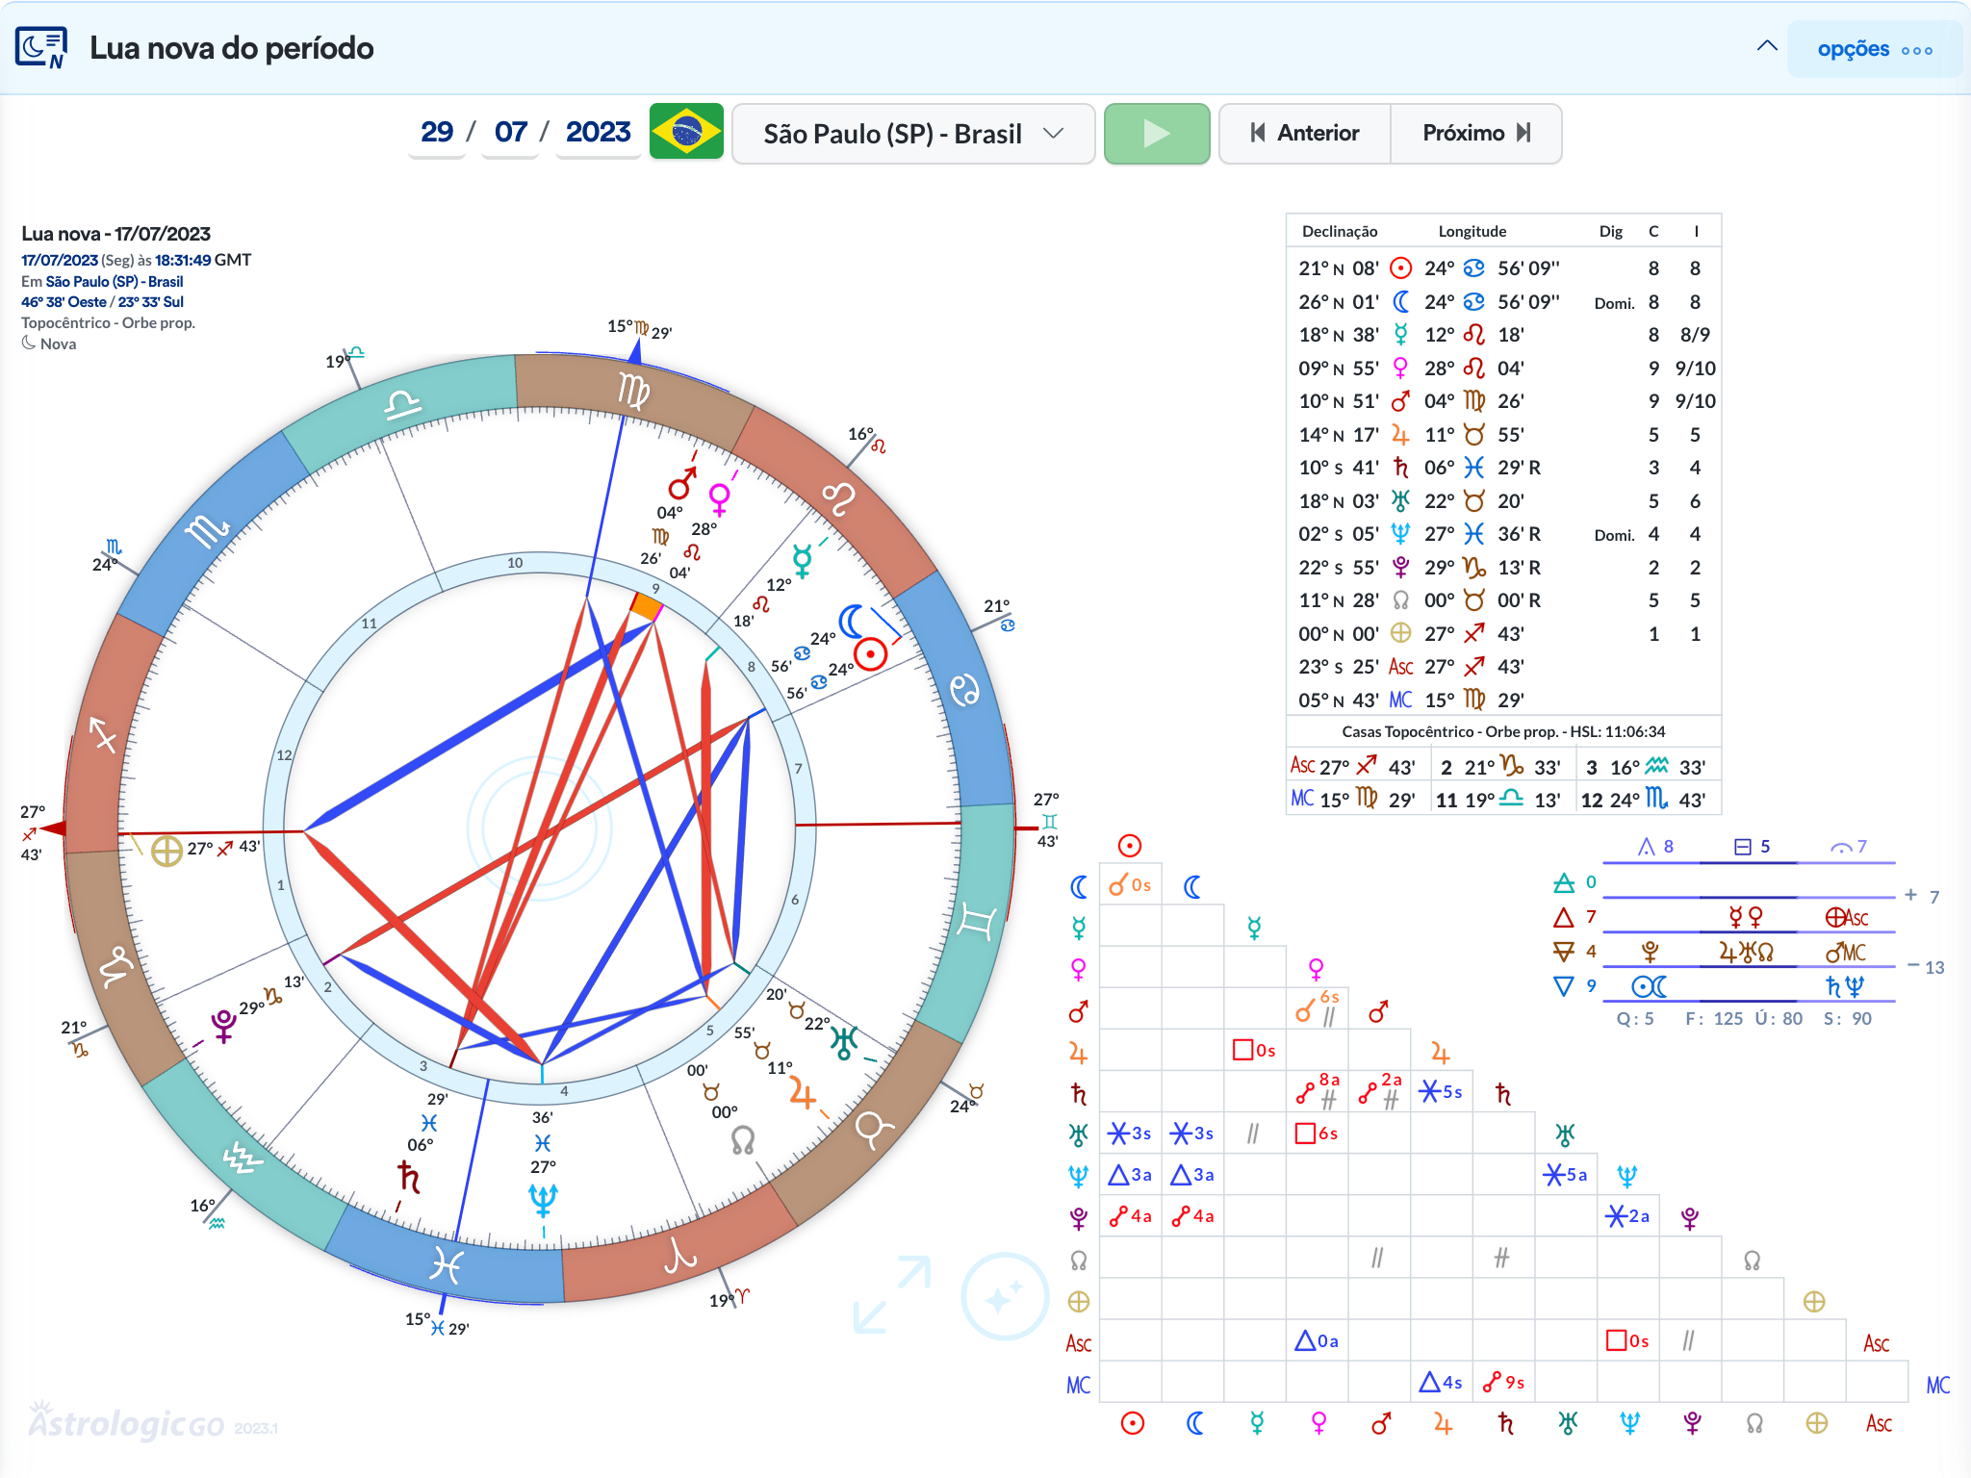The width and height of the screenshot is (1971, 1478).
Task: Select the Brazil flag icon
Action: (686, 132)
